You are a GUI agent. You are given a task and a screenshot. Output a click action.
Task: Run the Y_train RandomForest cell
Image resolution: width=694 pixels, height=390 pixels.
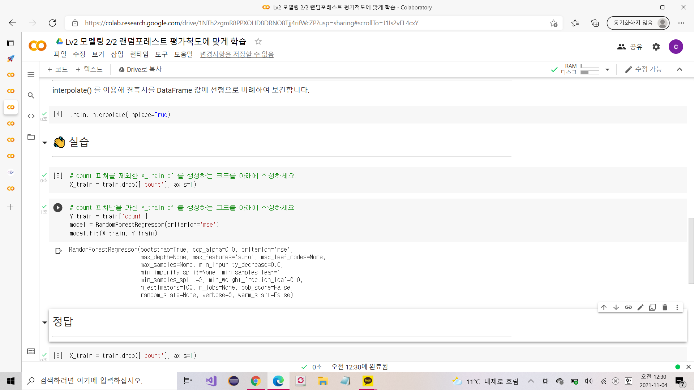58,208
